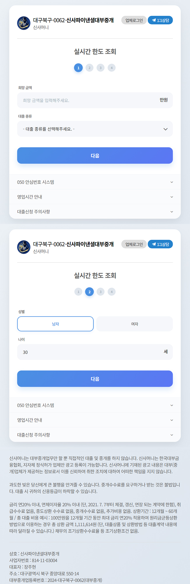Expand 영업시간 안내 below the age form
190x584 pixels.
click(95, 420)
